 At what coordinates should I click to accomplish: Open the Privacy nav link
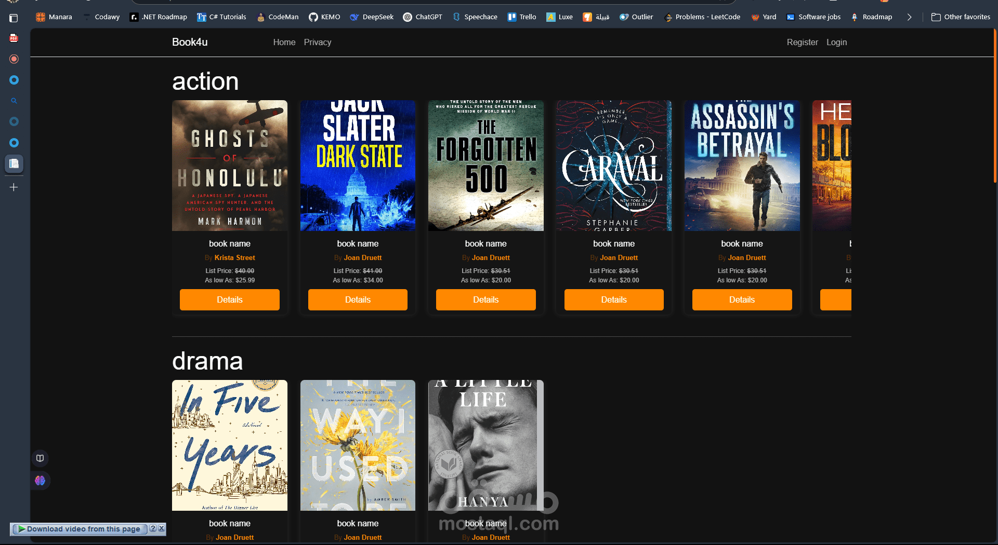[318, 42]
